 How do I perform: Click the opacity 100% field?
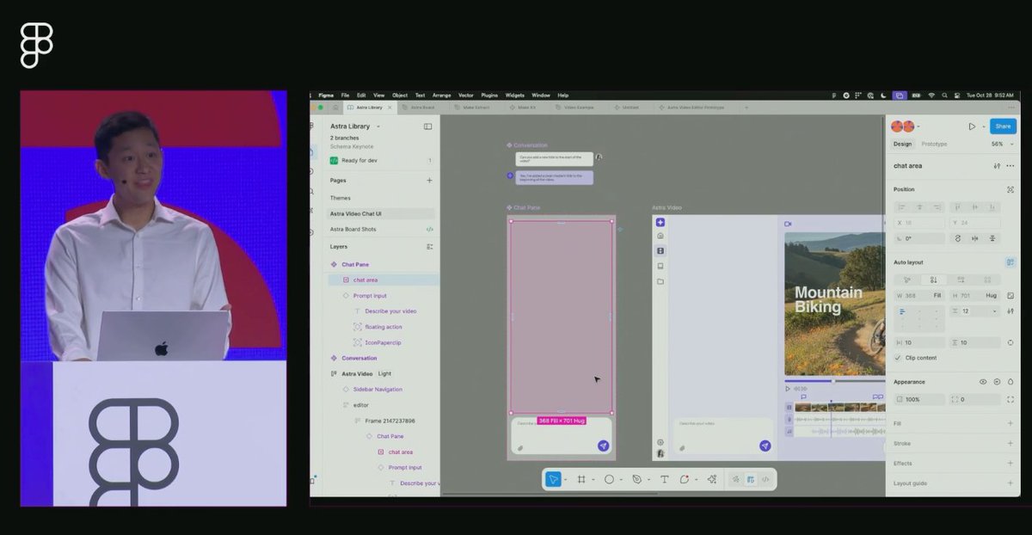[919, 400]
